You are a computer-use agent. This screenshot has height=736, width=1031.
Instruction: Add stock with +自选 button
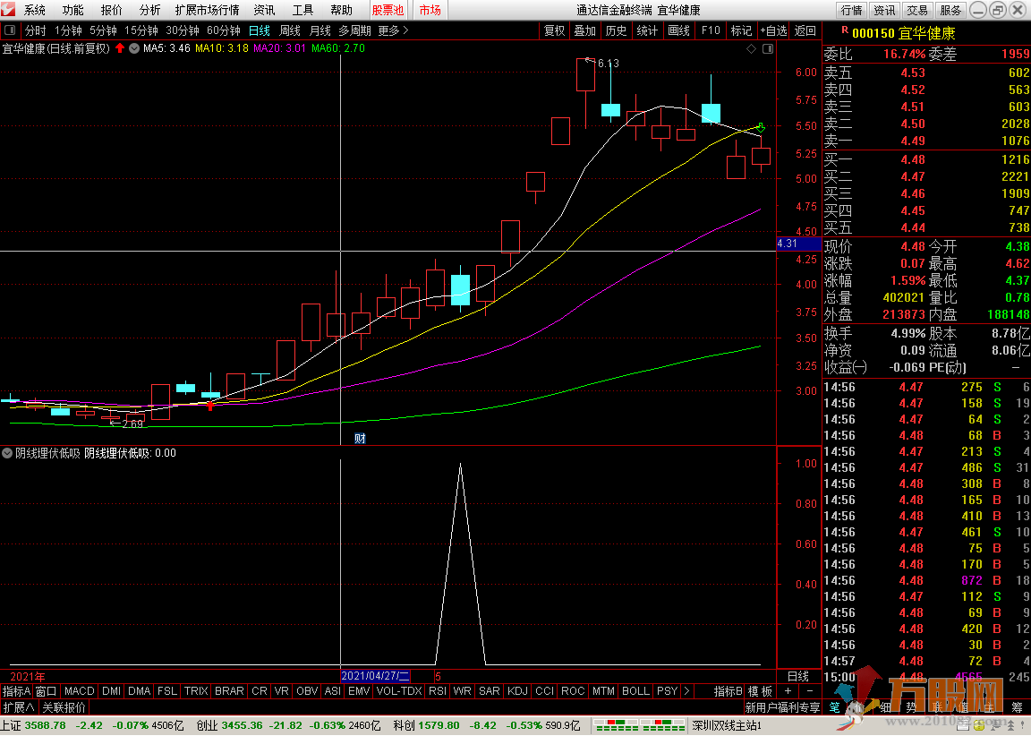[x=774, y=31]
